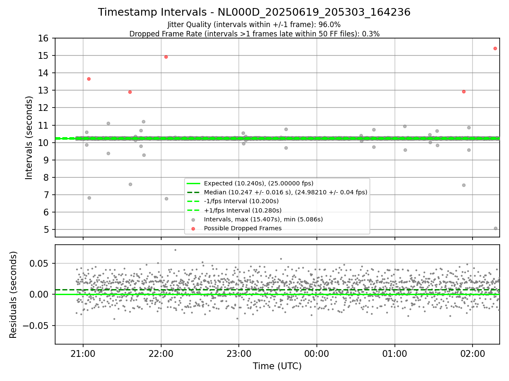Select the "Jitter Quality" 96.0% subtitle line
The width and height of the screenshot is (509, 381).
pos(254,25)
